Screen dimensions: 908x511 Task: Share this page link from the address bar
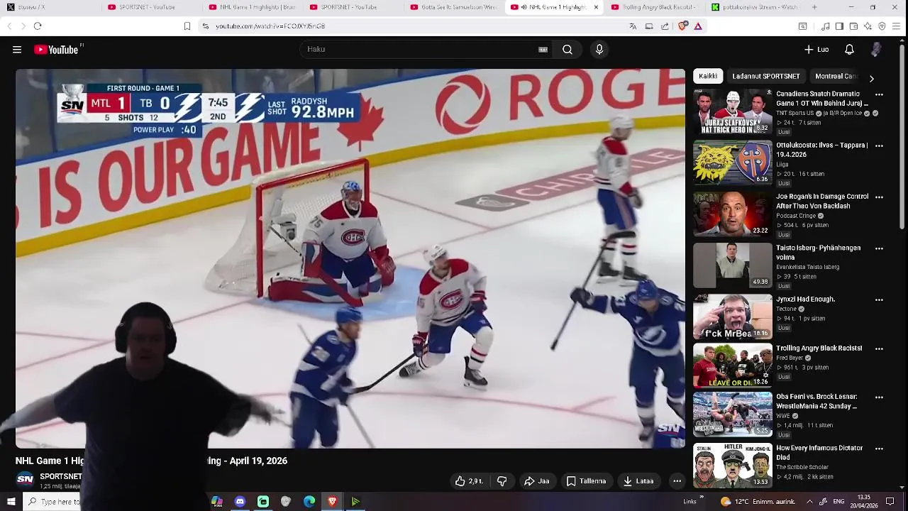[665, 26]
